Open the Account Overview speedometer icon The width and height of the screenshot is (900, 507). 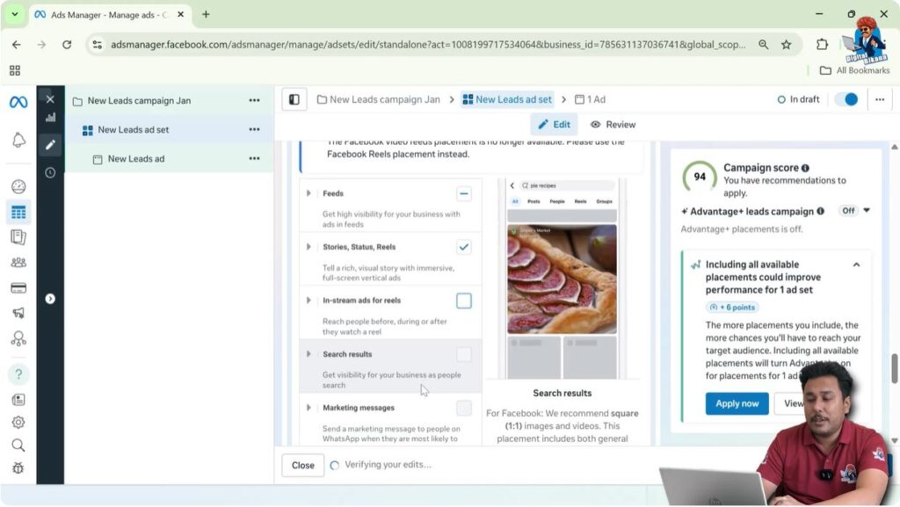pos(18,186)
